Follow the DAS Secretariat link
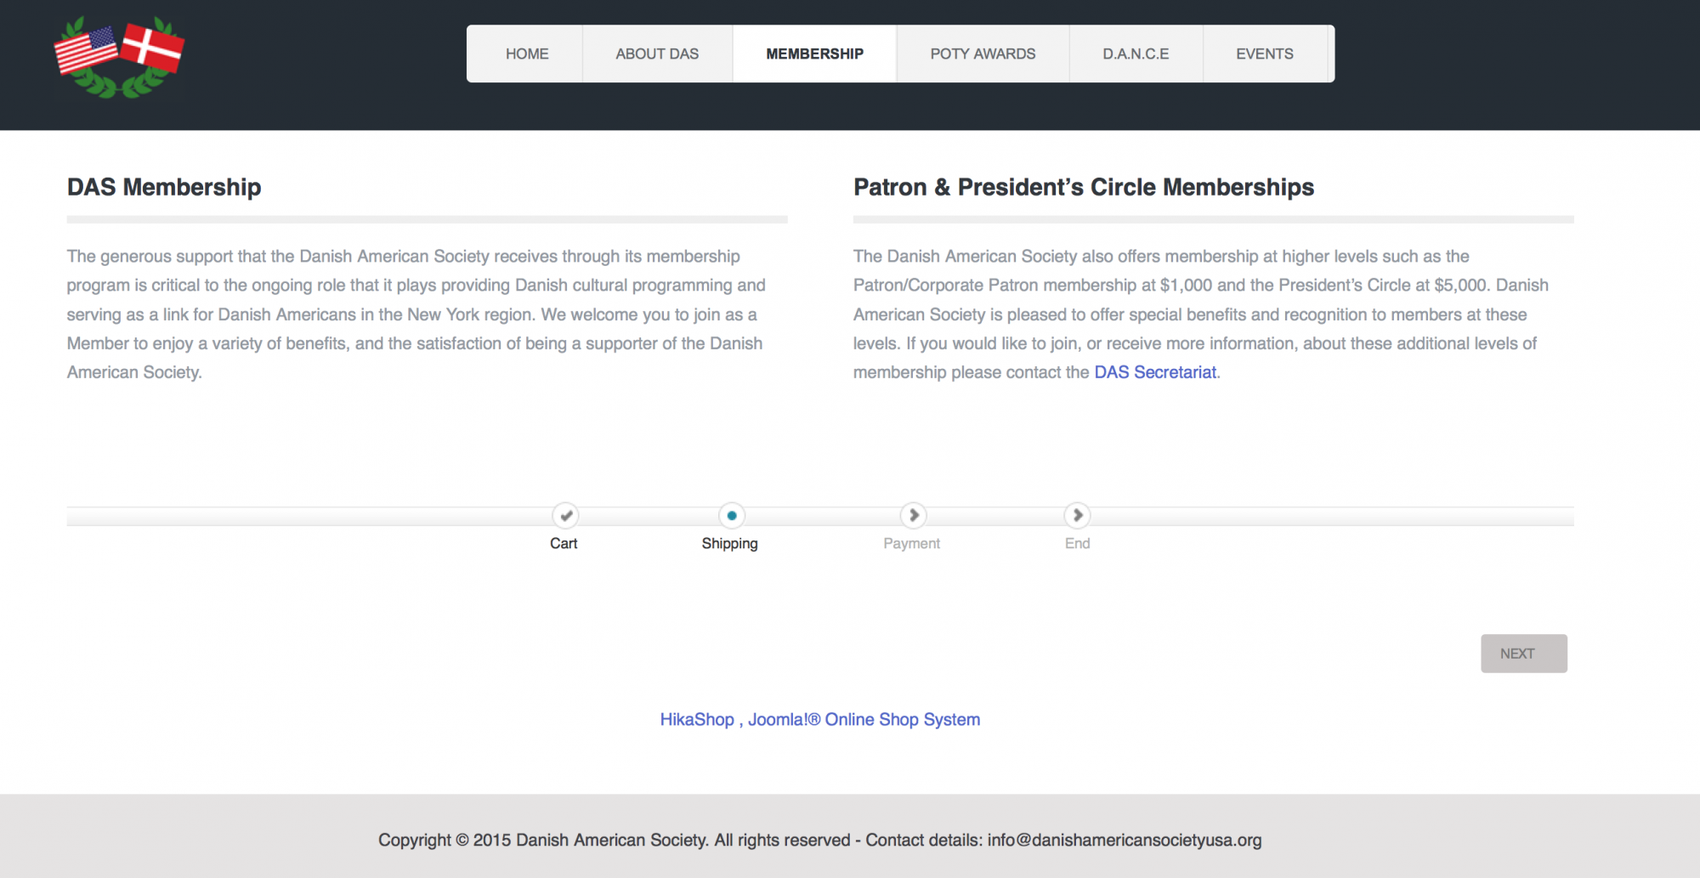The height and width of the screenshot is (878, 1700). click(x=1155, y=372)
